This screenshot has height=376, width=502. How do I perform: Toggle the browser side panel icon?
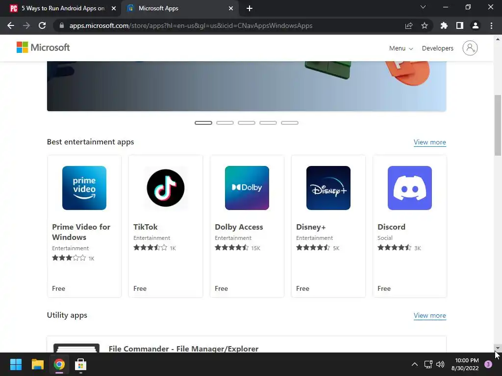point(459,25)
